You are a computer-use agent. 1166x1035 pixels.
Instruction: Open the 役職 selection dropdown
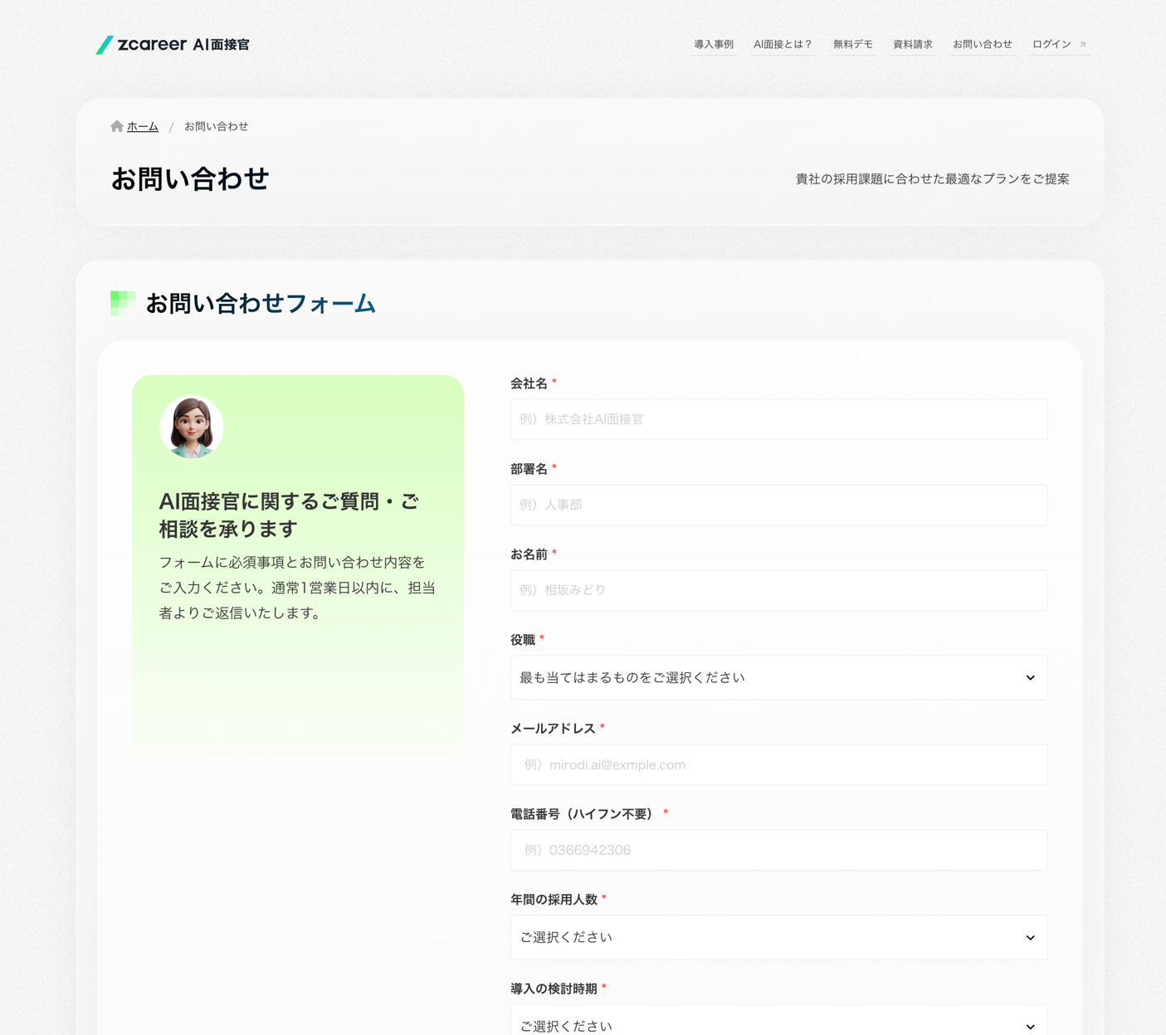click(x=778, y=678)
